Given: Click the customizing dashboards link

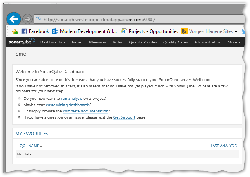Looking at the screenshot, I should [68, 105].
